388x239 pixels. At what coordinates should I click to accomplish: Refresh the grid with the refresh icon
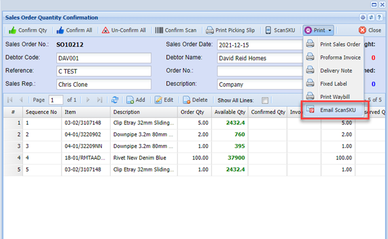pyautogui.click(x=115, y=100)
